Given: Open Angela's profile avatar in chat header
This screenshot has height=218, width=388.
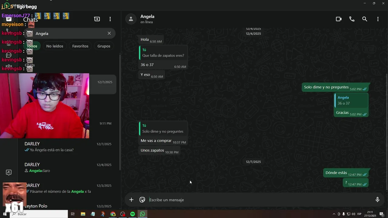Looking at the screenshot, I should (131, 19).
